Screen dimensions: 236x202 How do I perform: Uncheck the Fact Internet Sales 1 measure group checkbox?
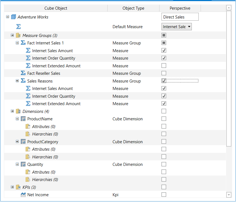tap(164, 43)
